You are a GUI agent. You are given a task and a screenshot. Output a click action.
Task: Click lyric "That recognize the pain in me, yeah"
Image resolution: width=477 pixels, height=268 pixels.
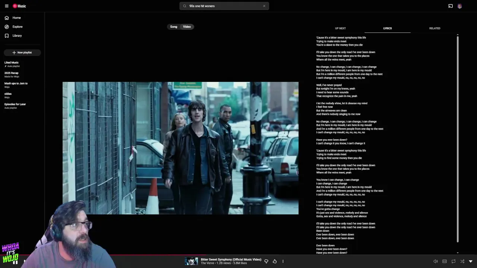pos(337,96)
